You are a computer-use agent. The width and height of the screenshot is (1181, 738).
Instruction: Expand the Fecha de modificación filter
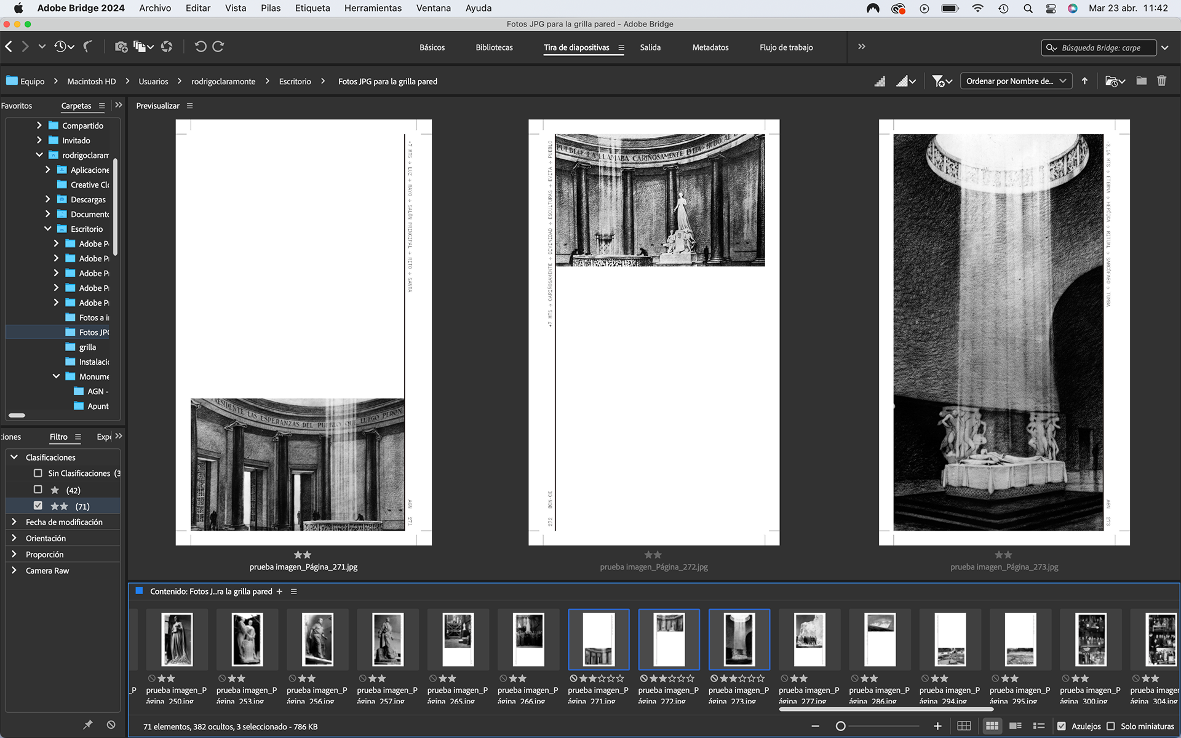click(14, 522)
